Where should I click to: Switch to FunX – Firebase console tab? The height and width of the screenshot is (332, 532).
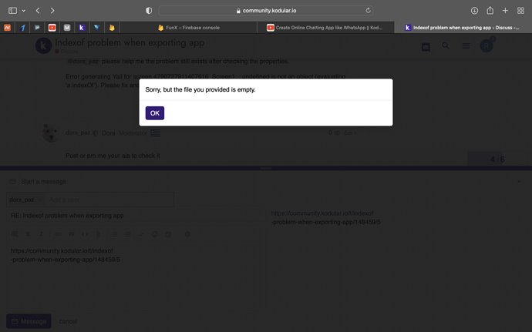pos(189,28)
